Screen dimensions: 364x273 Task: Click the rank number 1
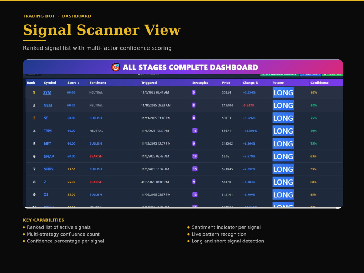[x=34, y=92]
